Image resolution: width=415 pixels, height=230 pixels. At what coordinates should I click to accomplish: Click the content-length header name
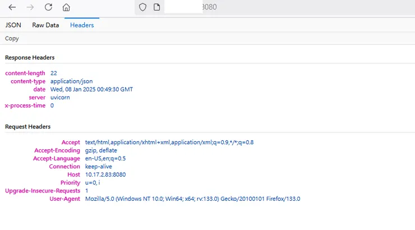[25, 73]
